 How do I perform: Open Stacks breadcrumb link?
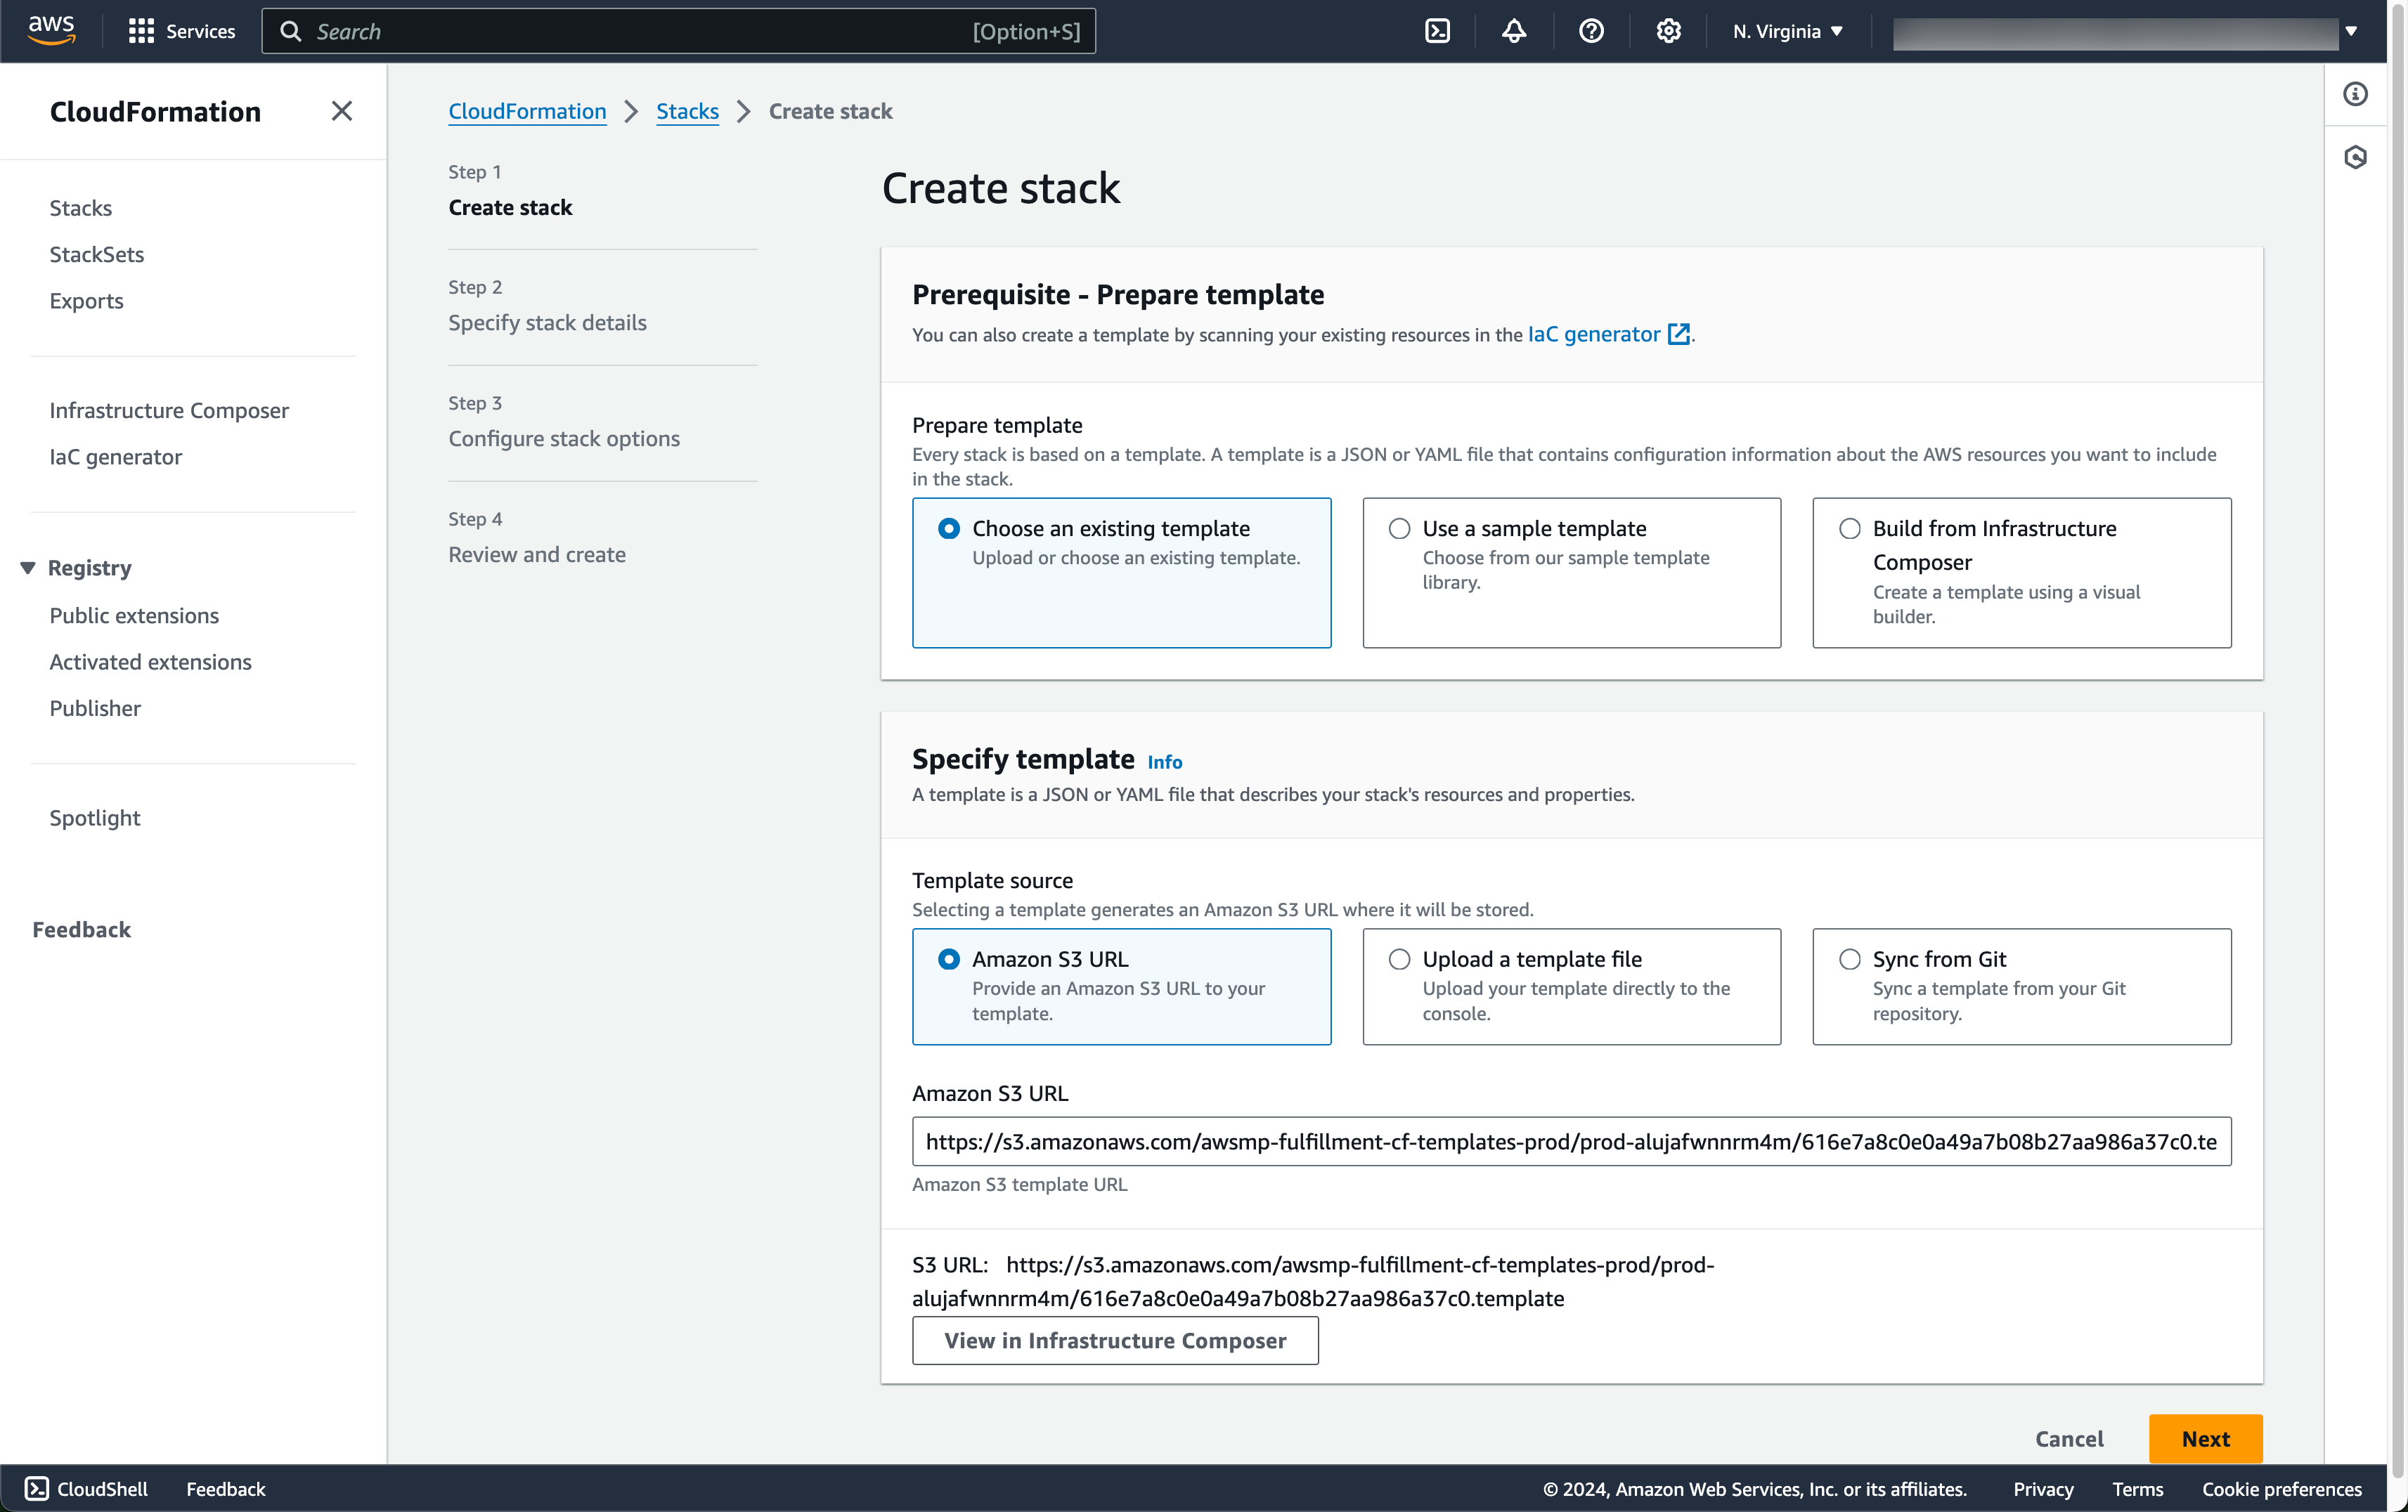[x=687, y=111]
